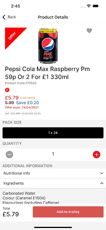This screenshot has width=106, height=230.
Task: Add the product to trolley
Action: point(68,212)
